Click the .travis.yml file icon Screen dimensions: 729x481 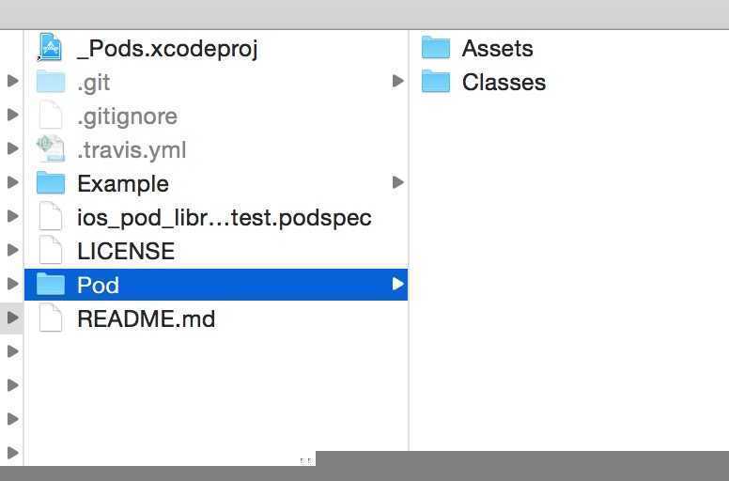(x=50, y=148)
